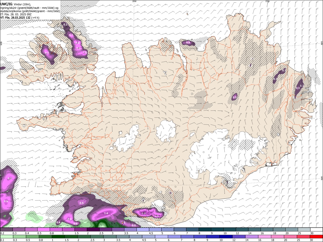323x242 pixels.
Task: Click the '1.4' precipitation value off south coast
Action: click(x=106, y=213)
